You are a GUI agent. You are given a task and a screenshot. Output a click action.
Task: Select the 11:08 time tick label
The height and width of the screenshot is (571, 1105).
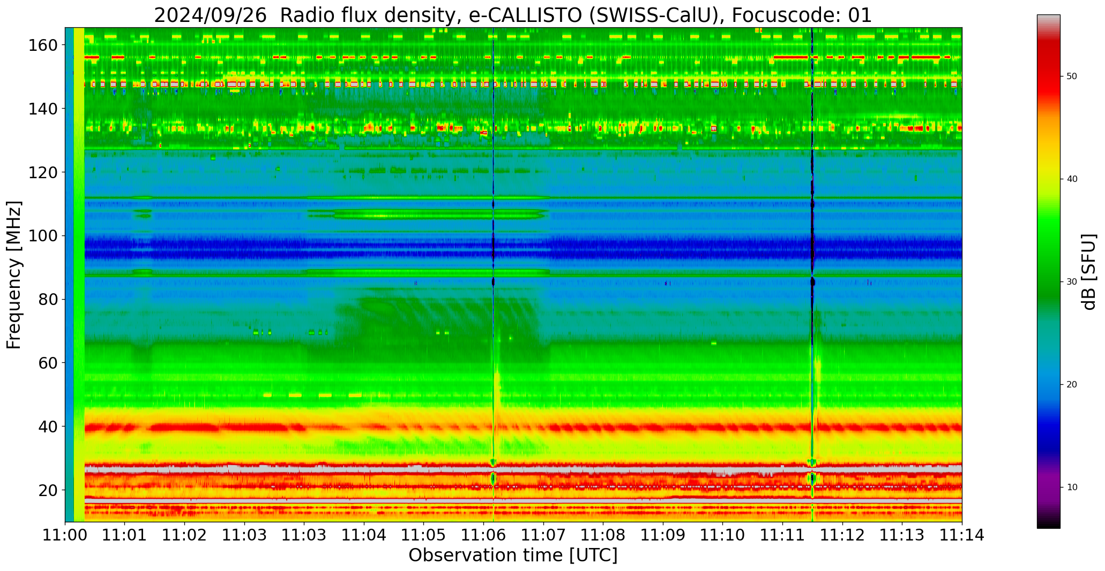(603, 535)
